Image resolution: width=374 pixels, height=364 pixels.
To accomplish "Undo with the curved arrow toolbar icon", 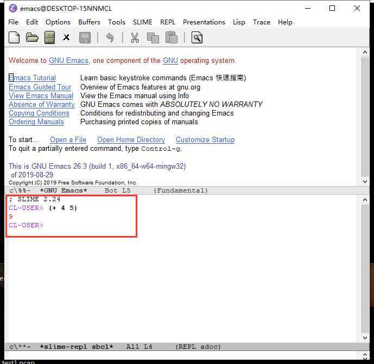I will [110, 37].
